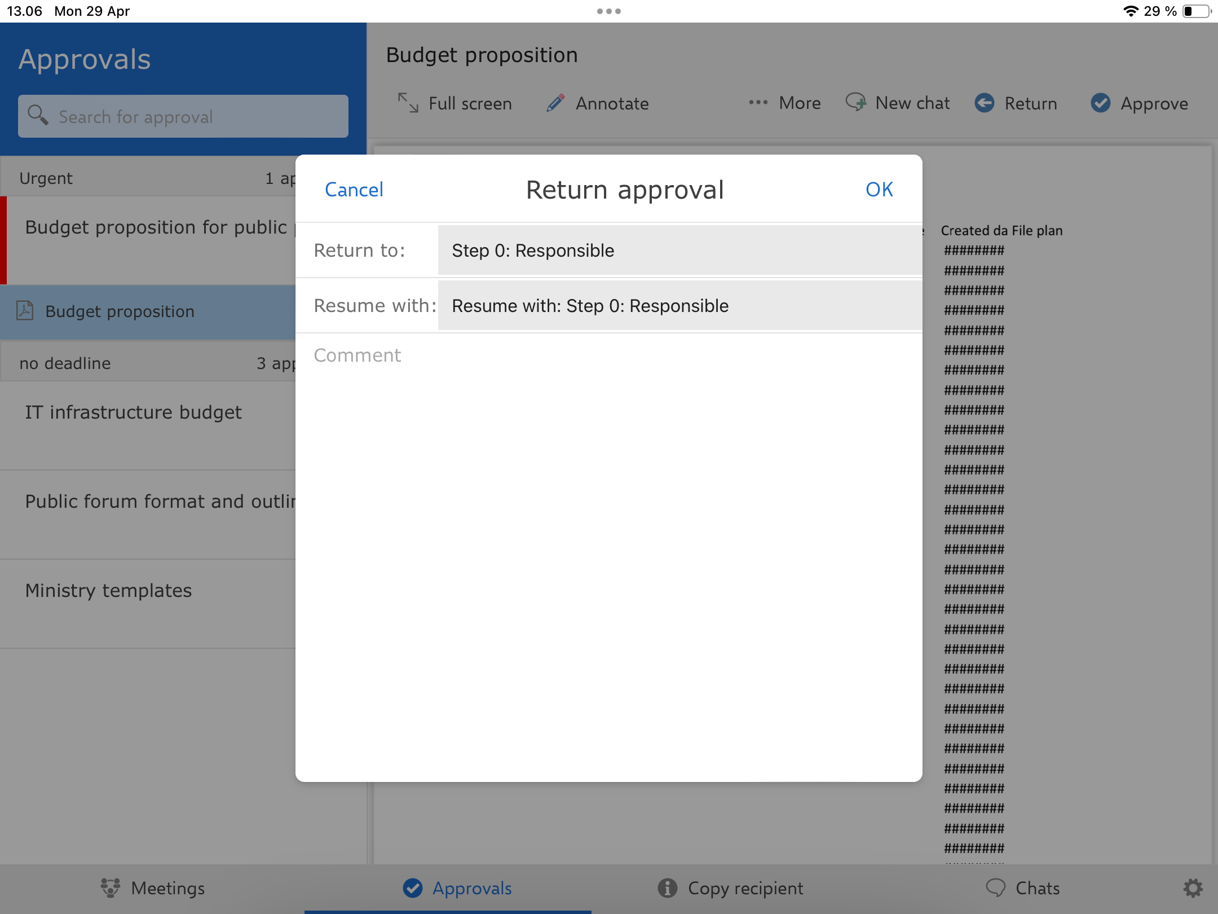The width and height of the screenshot is (1218, 914).
Task: Click the Return arrow icon in the toolbar
Action: (985, 103)
